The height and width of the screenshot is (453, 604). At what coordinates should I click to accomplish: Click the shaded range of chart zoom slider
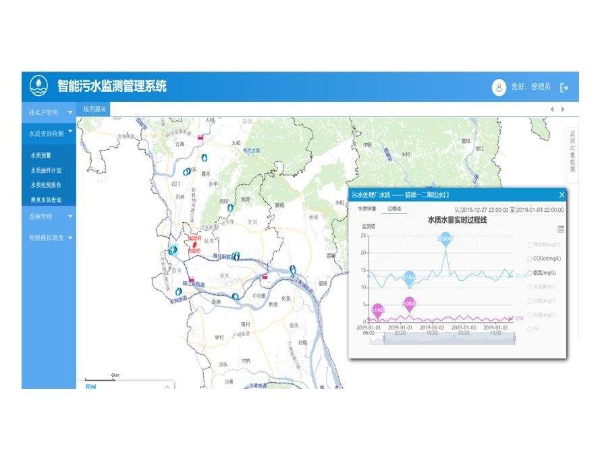[x=449, y=339]
